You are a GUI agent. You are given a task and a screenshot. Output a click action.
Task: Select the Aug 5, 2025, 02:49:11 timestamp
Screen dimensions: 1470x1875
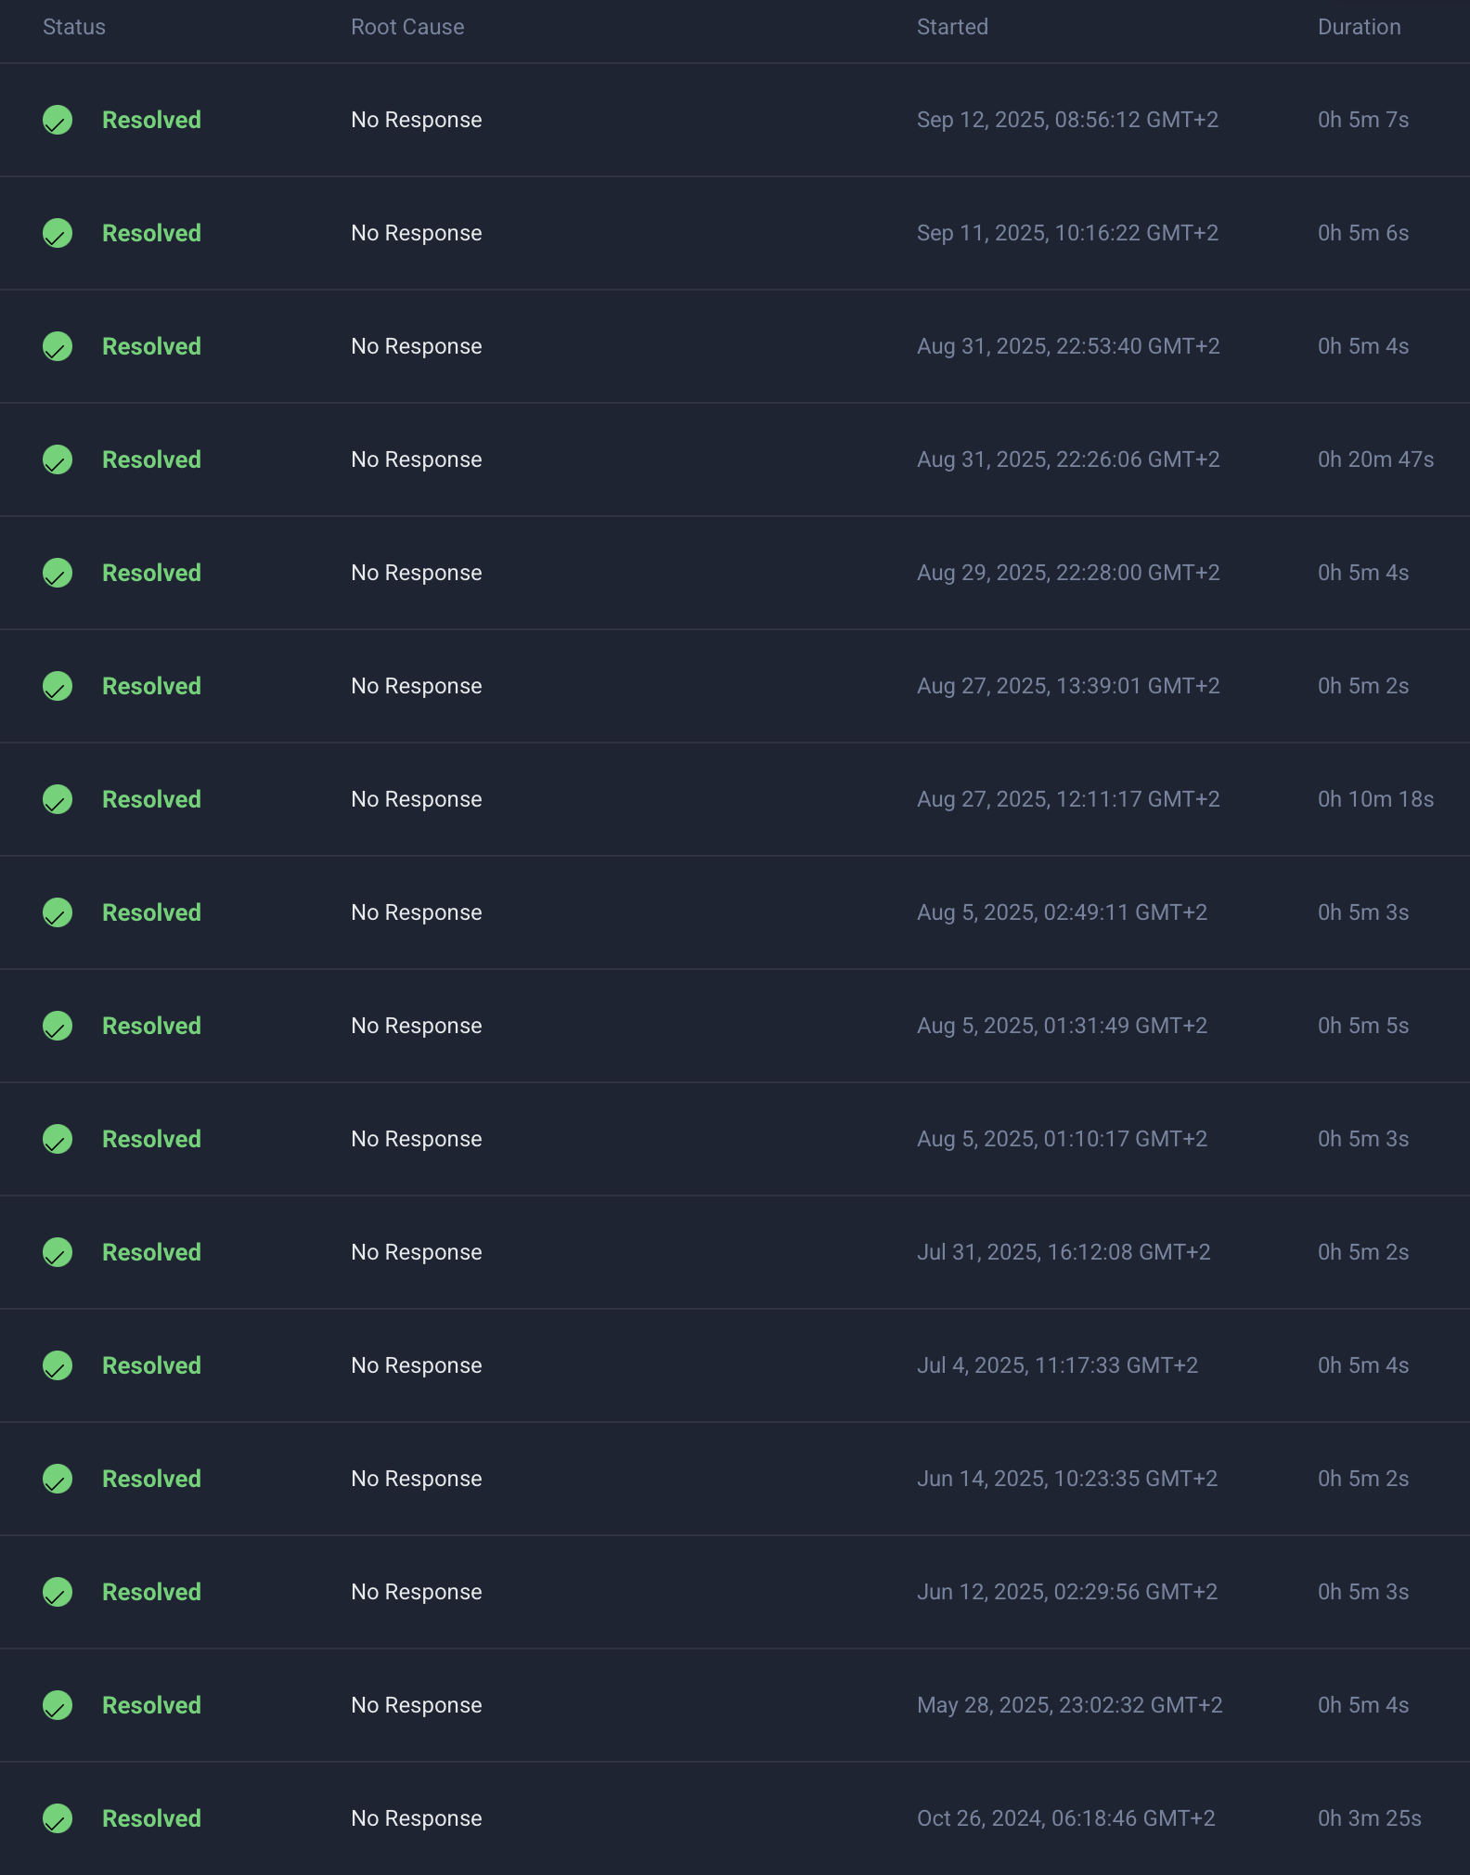coord(1062,912)
